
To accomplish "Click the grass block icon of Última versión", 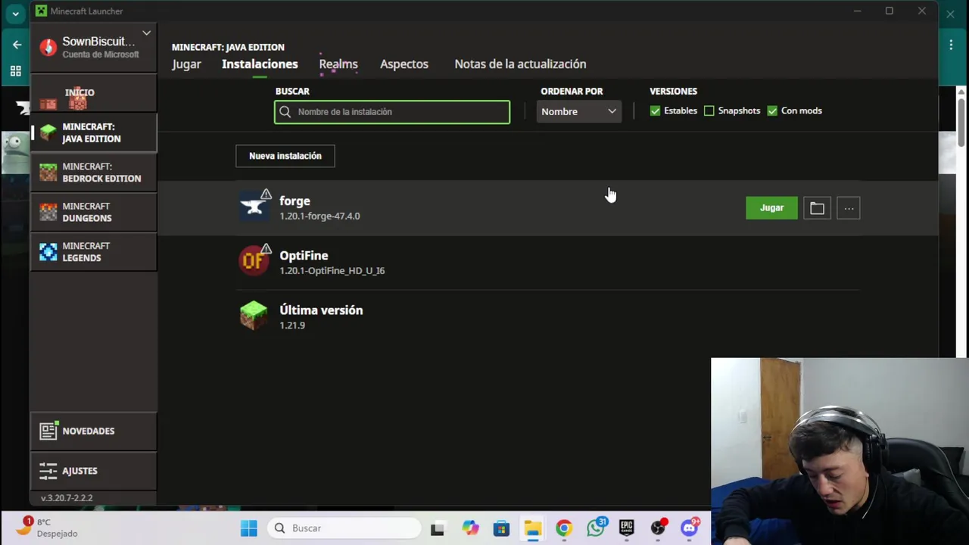I will 254,316.
